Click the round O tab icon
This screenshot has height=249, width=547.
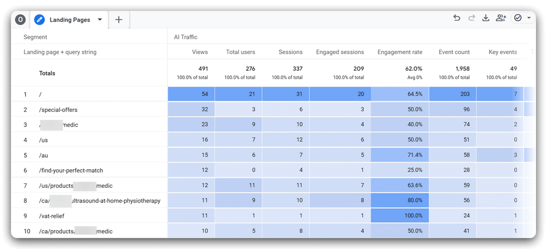(20, 20)
